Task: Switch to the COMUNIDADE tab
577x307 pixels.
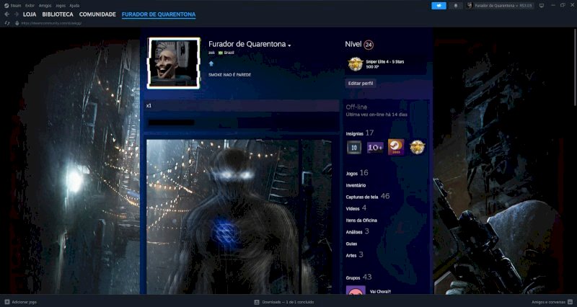Action: point(97,14)
